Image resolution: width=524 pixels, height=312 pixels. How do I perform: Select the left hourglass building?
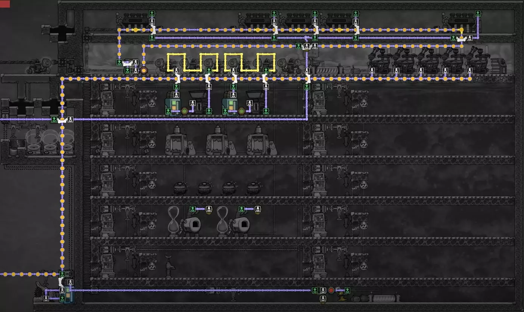pos(174,222)
